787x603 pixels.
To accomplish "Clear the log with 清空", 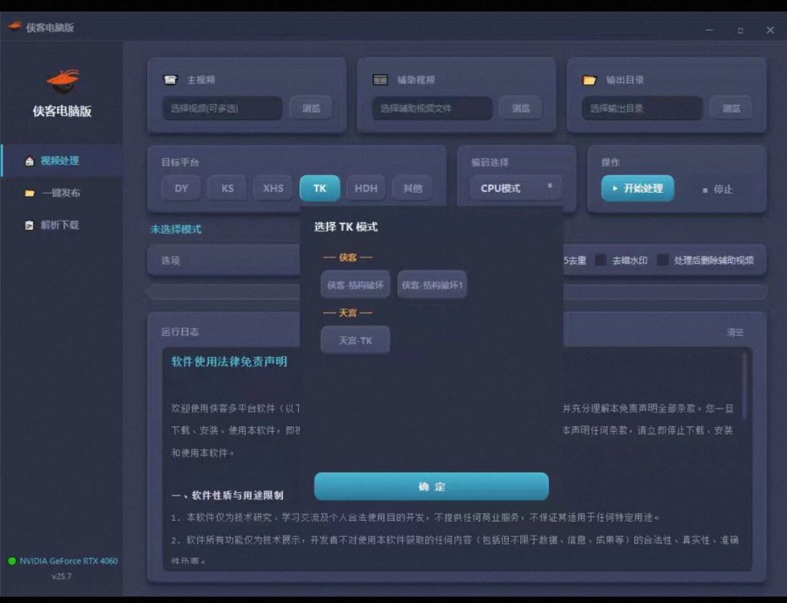I will click(736, 333).
